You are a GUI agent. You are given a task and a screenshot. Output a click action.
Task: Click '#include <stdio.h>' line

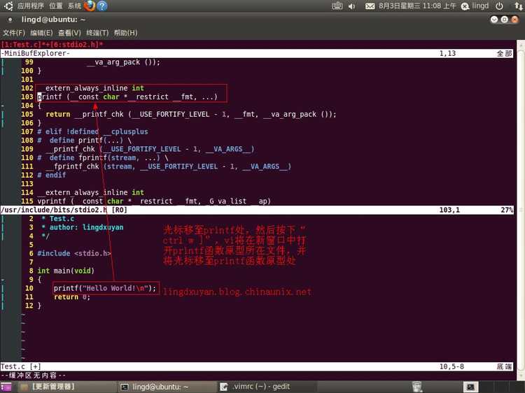[x=74, y=254]
